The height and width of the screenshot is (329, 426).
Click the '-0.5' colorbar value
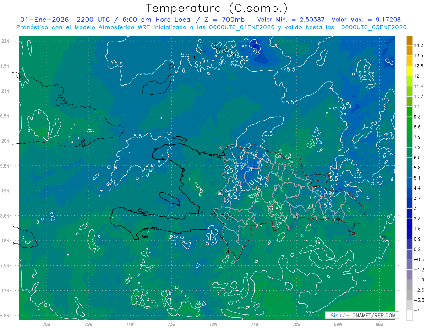419,259
